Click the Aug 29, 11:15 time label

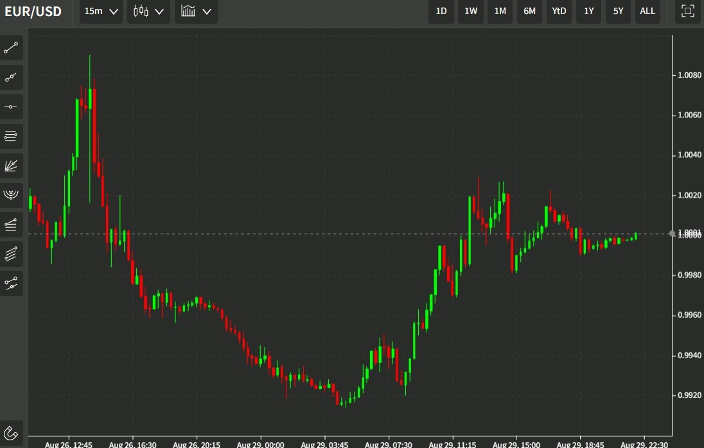point(453,444)
